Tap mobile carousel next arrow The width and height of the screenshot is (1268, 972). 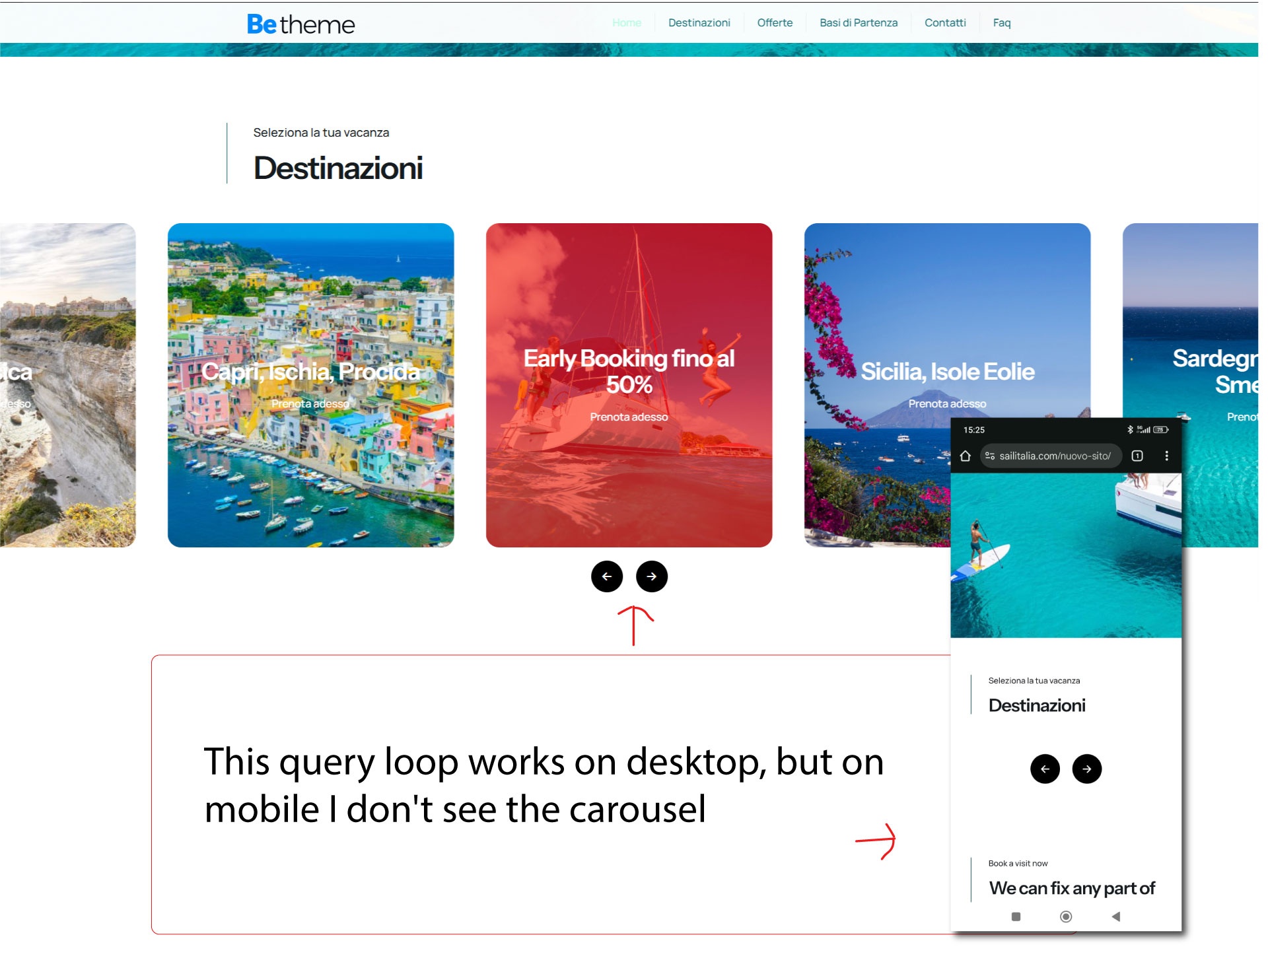(x=1086, y=769)
